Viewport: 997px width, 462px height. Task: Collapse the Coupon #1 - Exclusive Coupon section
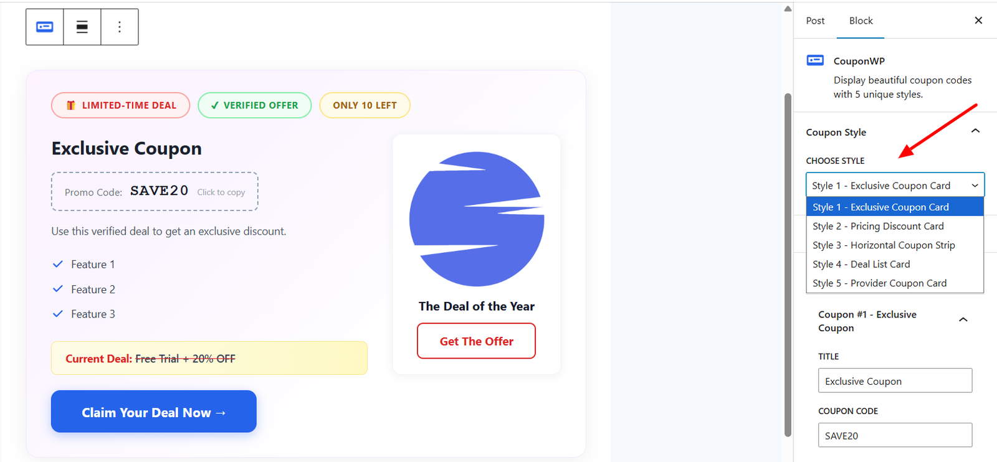tap(963, 319)
